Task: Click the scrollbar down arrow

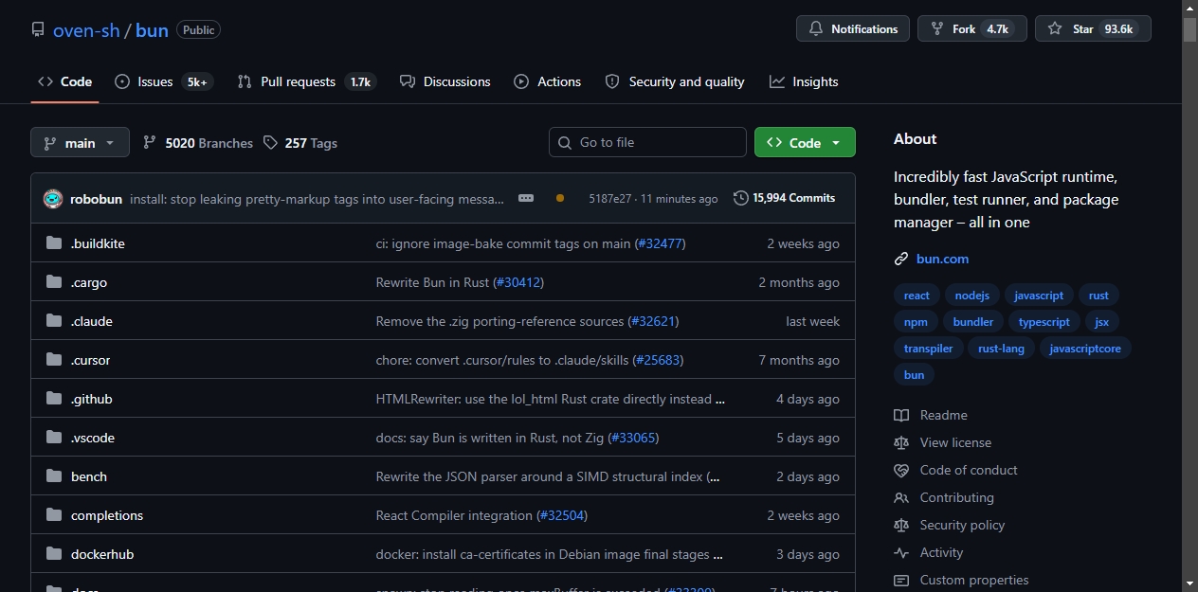Action: pos(1189,583)
